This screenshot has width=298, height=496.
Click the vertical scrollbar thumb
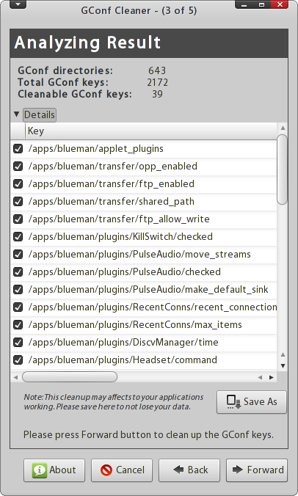[x=282, y=169]
